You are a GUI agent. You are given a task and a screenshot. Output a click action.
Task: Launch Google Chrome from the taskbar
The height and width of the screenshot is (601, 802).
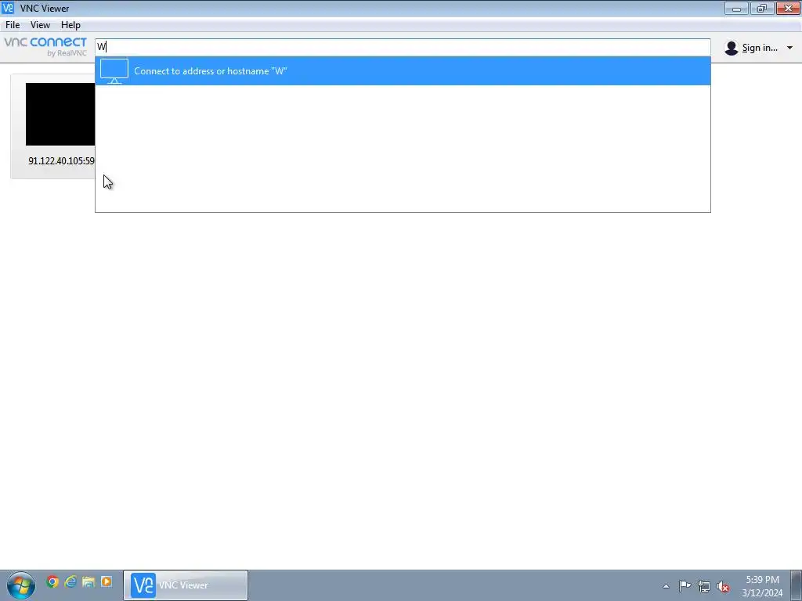(52, 581)
